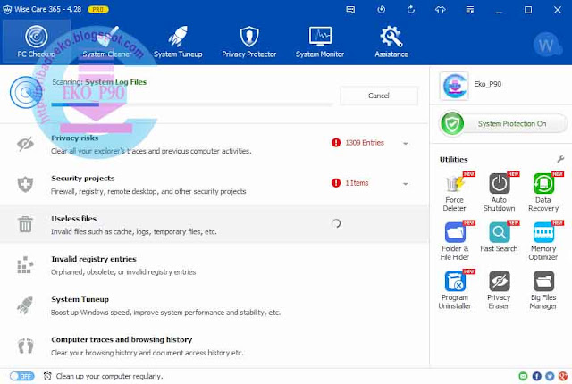This screenshot has width=572, height=384.
Task: Open the Memory Optimizer utility
Action: 543,240
